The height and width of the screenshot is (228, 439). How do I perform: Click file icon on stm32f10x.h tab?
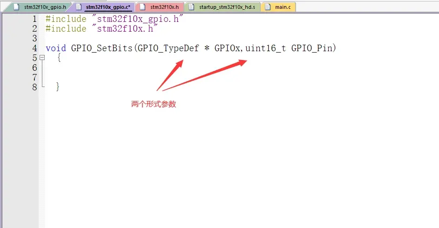142,7
